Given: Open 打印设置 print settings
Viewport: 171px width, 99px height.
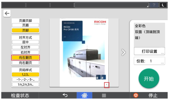Looking at the screenshot, I should point(149,51).
